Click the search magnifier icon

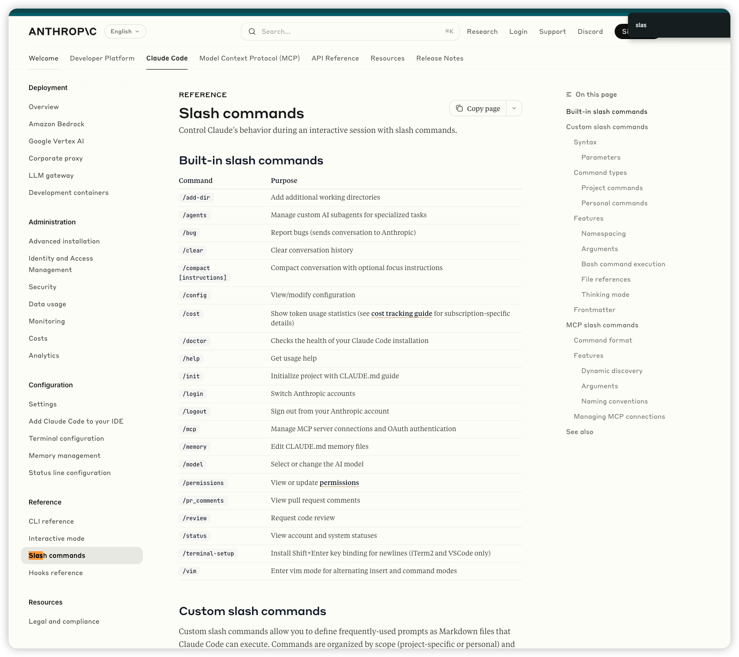point(252,31)
